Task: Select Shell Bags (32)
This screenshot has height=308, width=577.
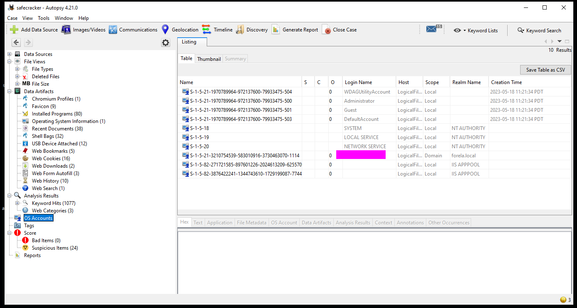Action: pos(47,136)
